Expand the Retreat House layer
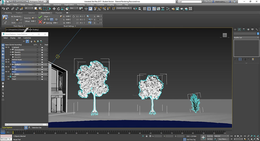260x141 pixels. coord(6,59)
